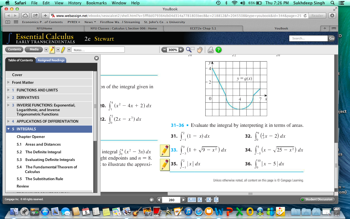
Task: Expand the Front Matter section
Action: tap(8, 82)
